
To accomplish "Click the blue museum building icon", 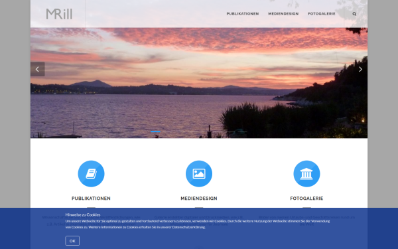I will click(x=306, y=174).
